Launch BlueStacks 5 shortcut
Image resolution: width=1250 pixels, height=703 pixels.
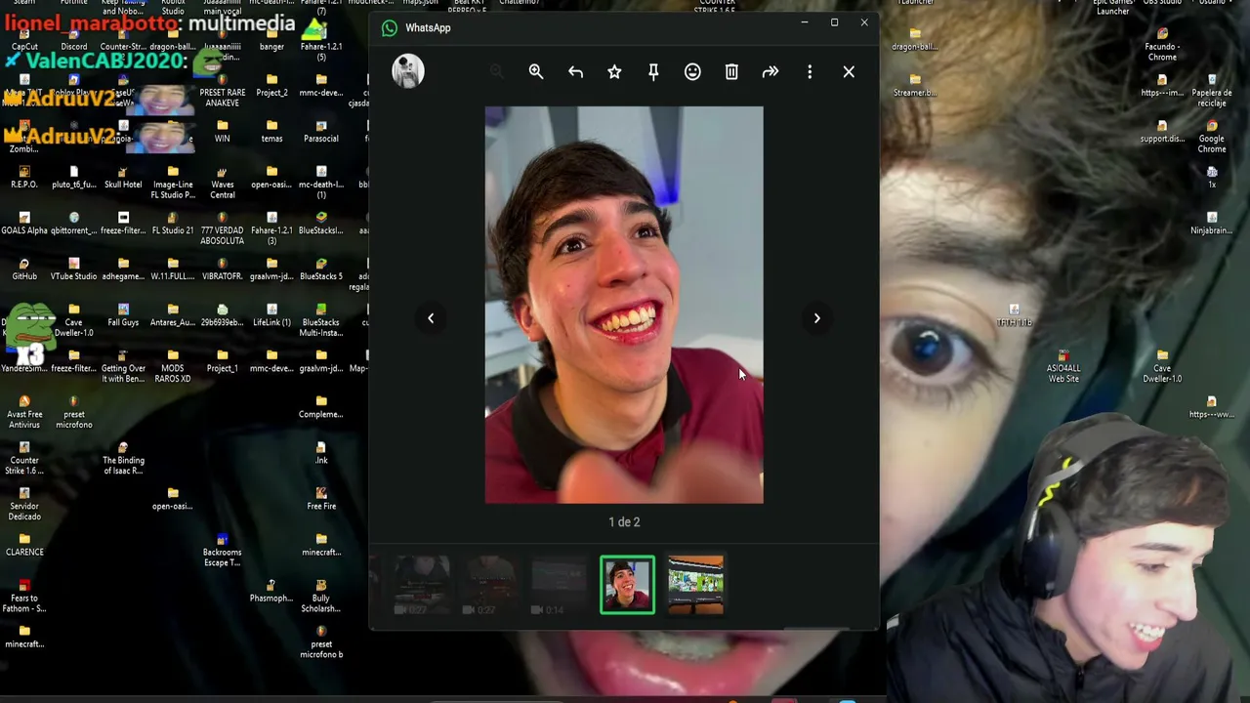321,269
